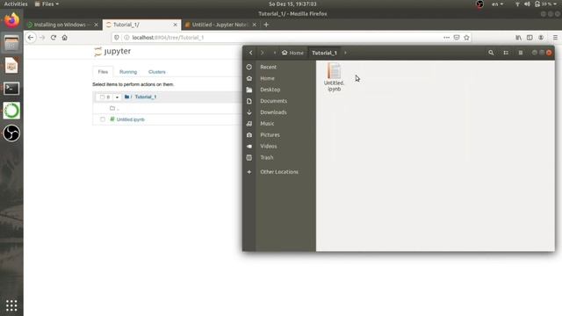Viewport: 562px width, 316px height.
Task: Close the Installing on Windows tab
Action: point(96,25)
